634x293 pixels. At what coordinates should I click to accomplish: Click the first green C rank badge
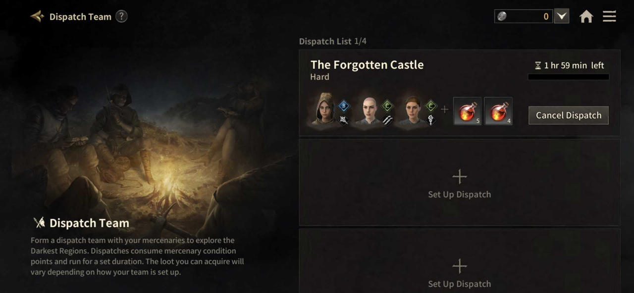coord(388,106)
